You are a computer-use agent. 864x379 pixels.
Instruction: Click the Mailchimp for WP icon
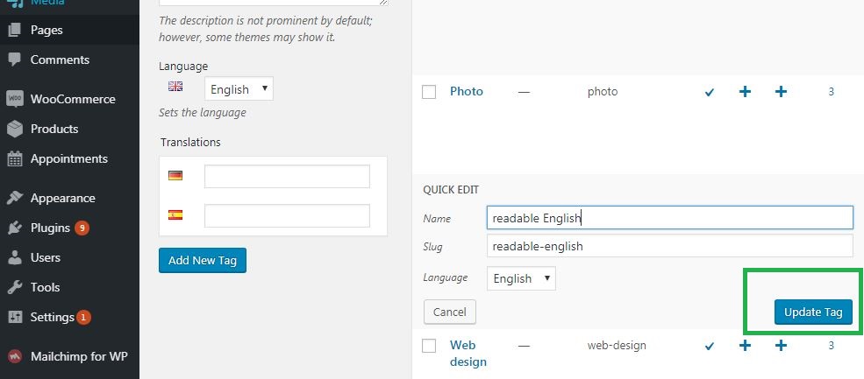[x=15, y=356]
